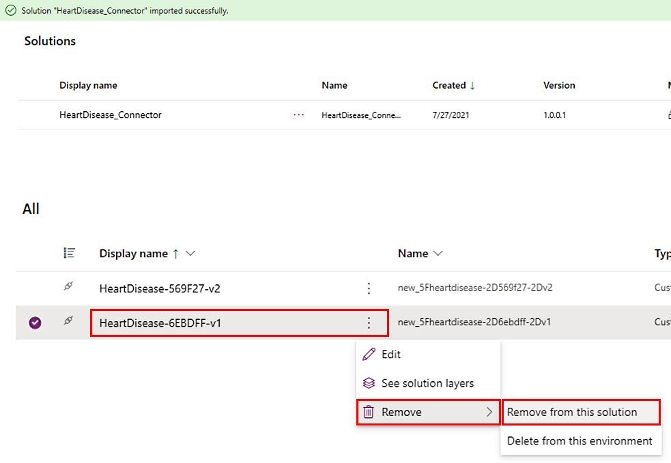Open vertical ellipsis menu for HeartDisease-6EBDFF-v1
This screenshot has height=463, width=671.
click(x=369, y=323)
